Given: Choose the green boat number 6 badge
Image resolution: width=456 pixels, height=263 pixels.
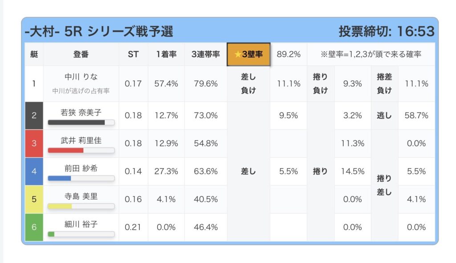Looking at the screenshot, I should coord(34,227).
